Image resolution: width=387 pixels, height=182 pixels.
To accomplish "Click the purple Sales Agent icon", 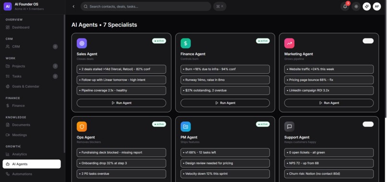I will 82,44.
